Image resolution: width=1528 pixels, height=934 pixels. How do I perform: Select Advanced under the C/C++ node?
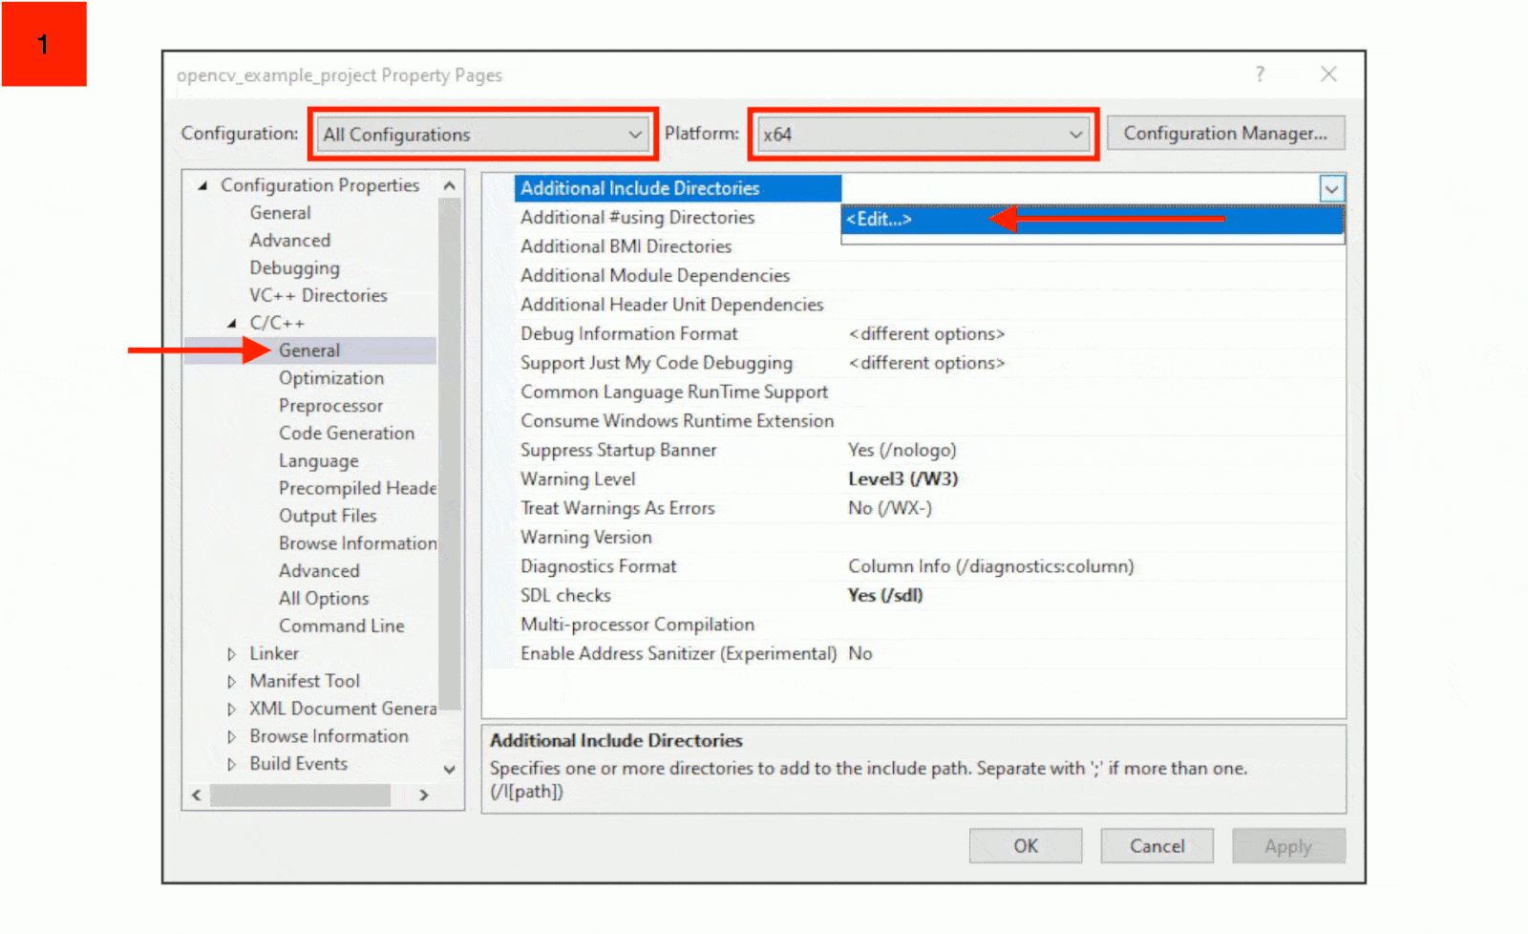319,571
